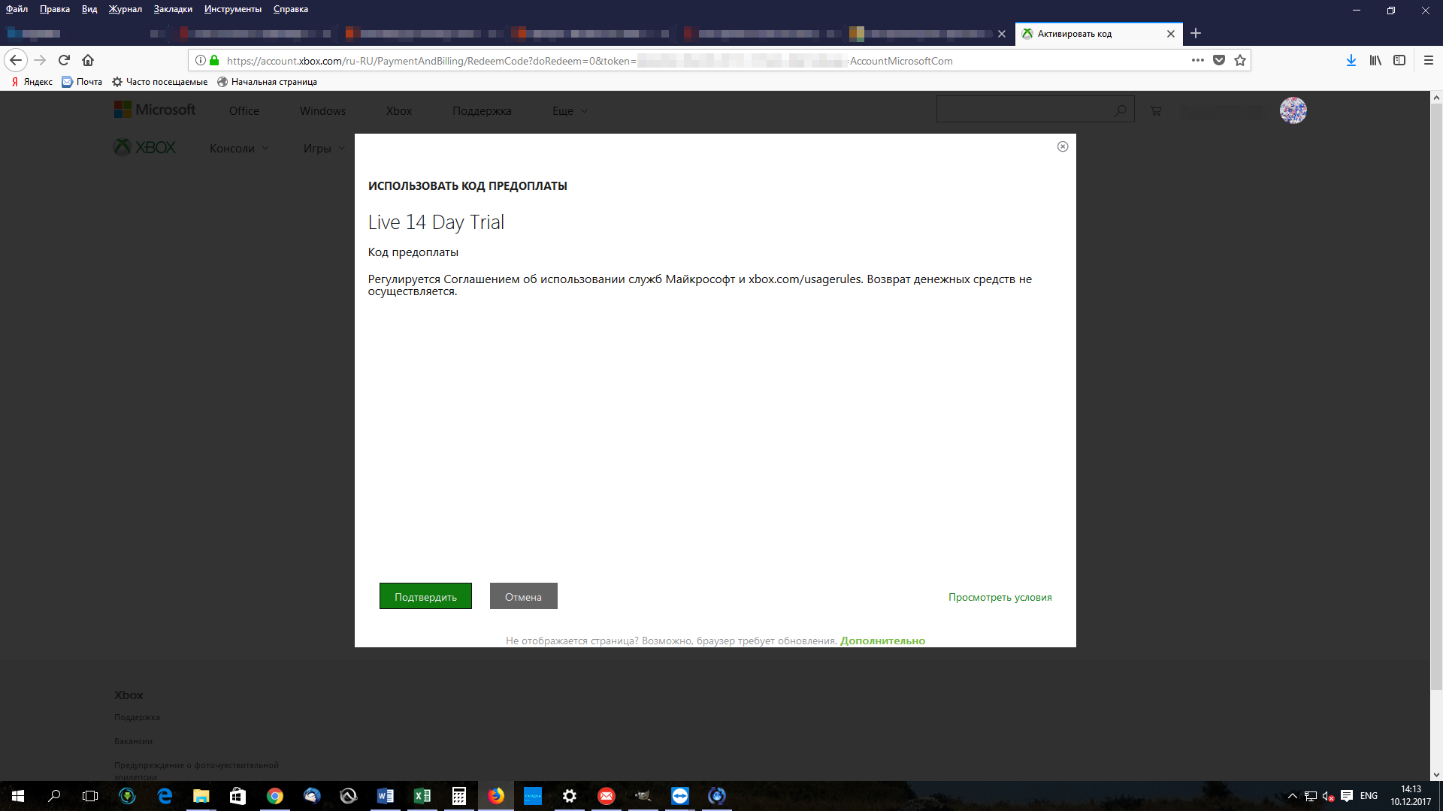Open Закладки menu
1443x811 pixels.
pyautogui.click(x=173, y=9)
